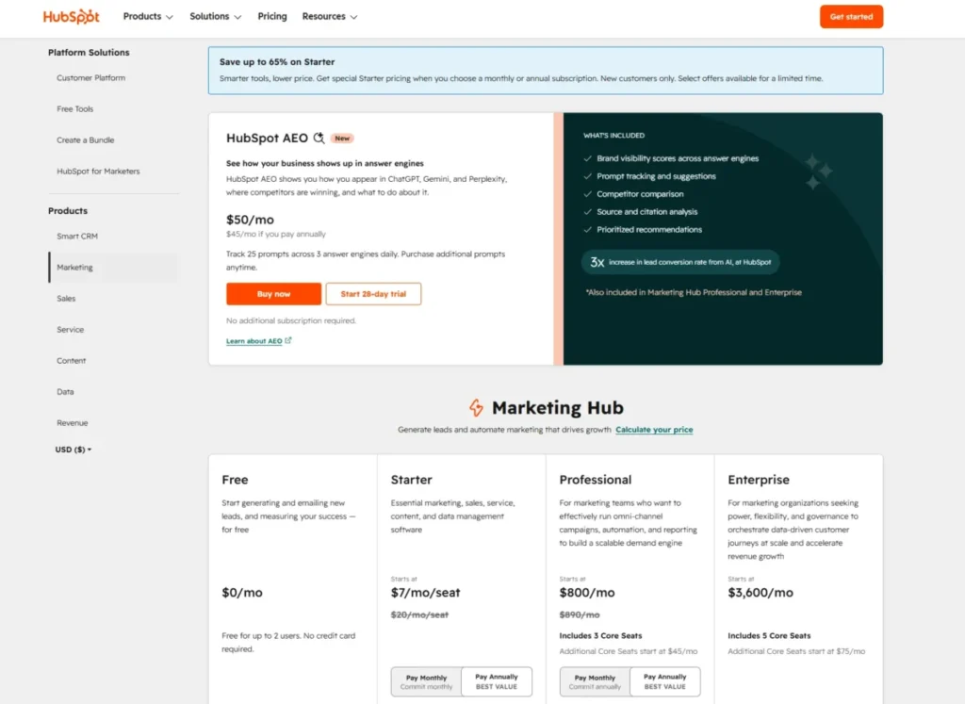This screenshot has height=704, width=965.
Task: Select Pay Monthly for the Professional plan
Action: click(596, 681)
